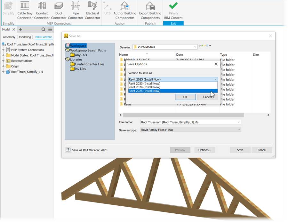Viewport: 288px width, 222px height.
Task: Expand the Origin folder node
Action: [x=3, y=66]
